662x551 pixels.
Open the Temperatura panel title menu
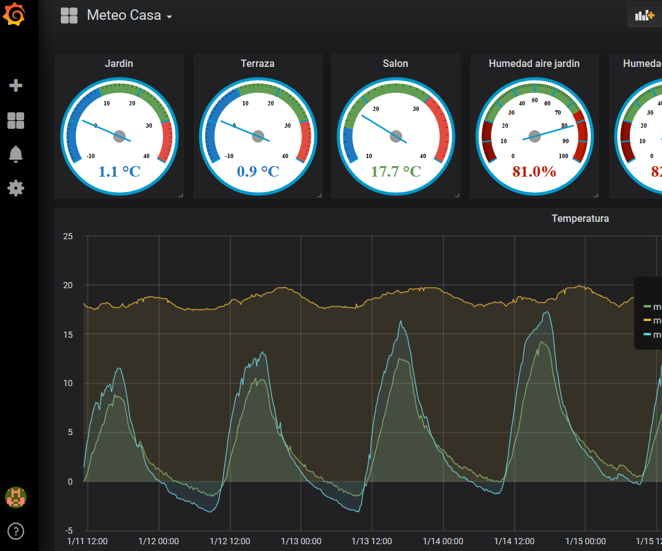pyautogui.click(x=580, y=218)
